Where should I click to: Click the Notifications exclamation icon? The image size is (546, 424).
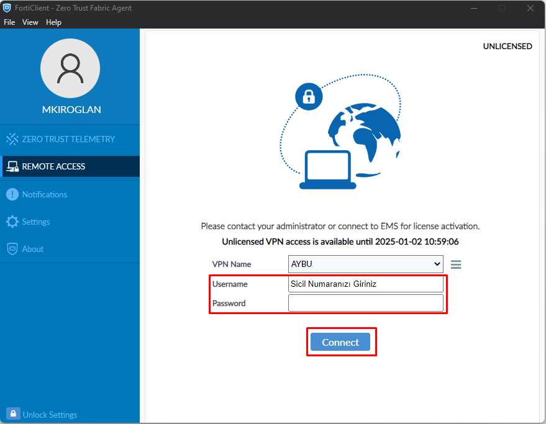[x=12, y=194]
